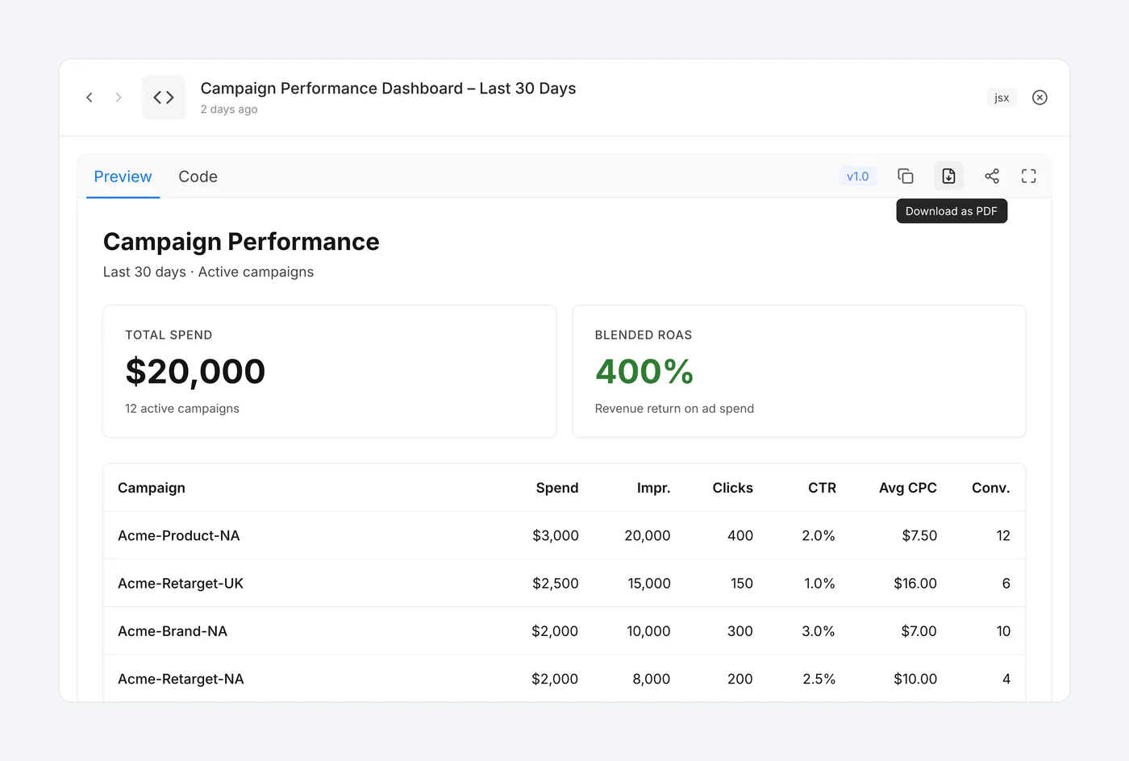This screenshot has width=1129, height=761.
Task: Click the 20,000 impressions cell
Action: click(x=648, y=535)
